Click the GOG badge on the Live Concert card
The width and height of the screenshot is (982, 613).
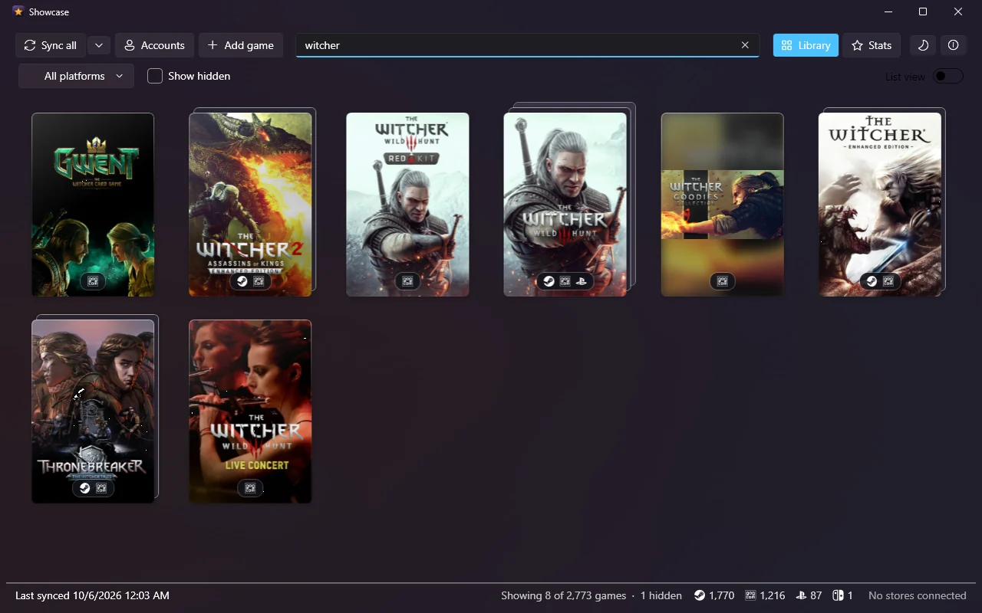[x=250, y=488]
